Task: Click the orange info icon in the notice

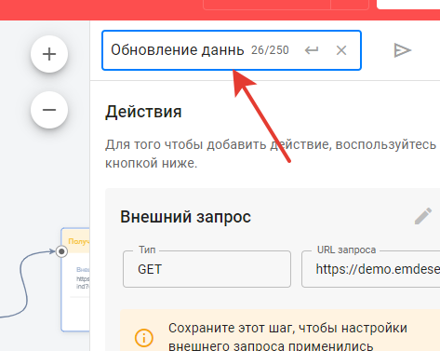Action: point(144,338)
